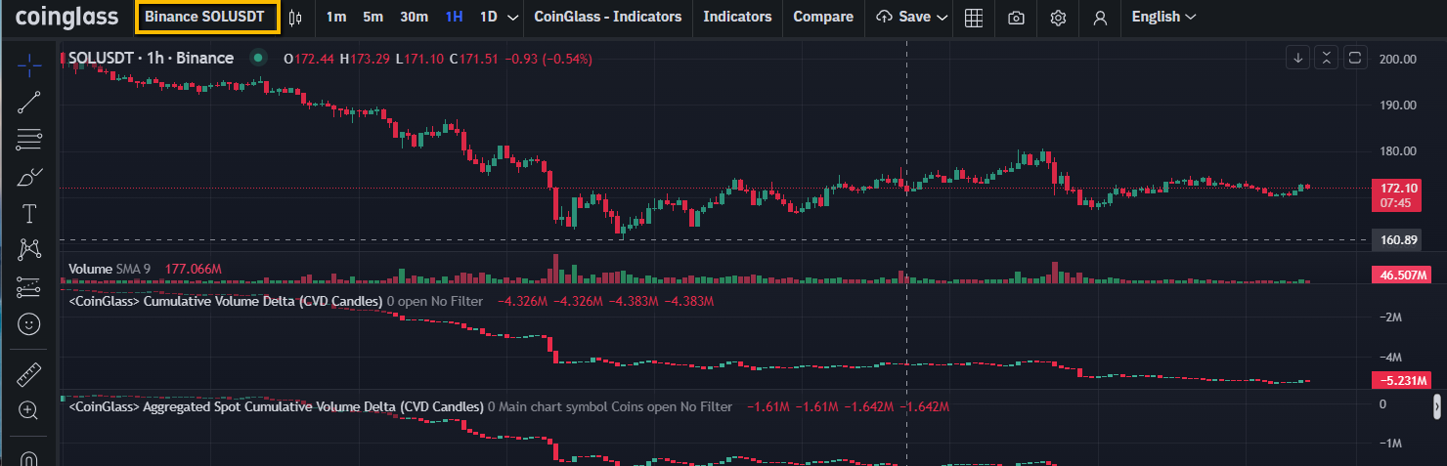
Task: Open chart settings gear
Action: (1058, 18)
